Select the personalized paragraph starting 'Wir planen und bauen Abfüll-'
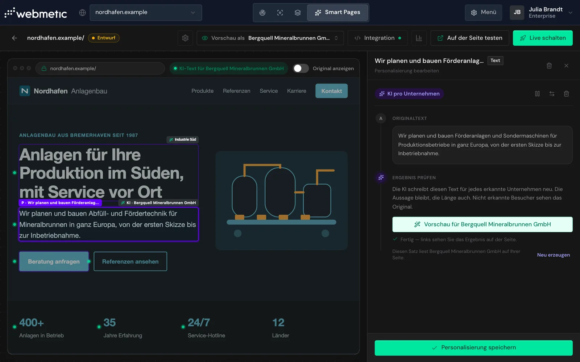580x362 pixels. click(x=108, y=224)
